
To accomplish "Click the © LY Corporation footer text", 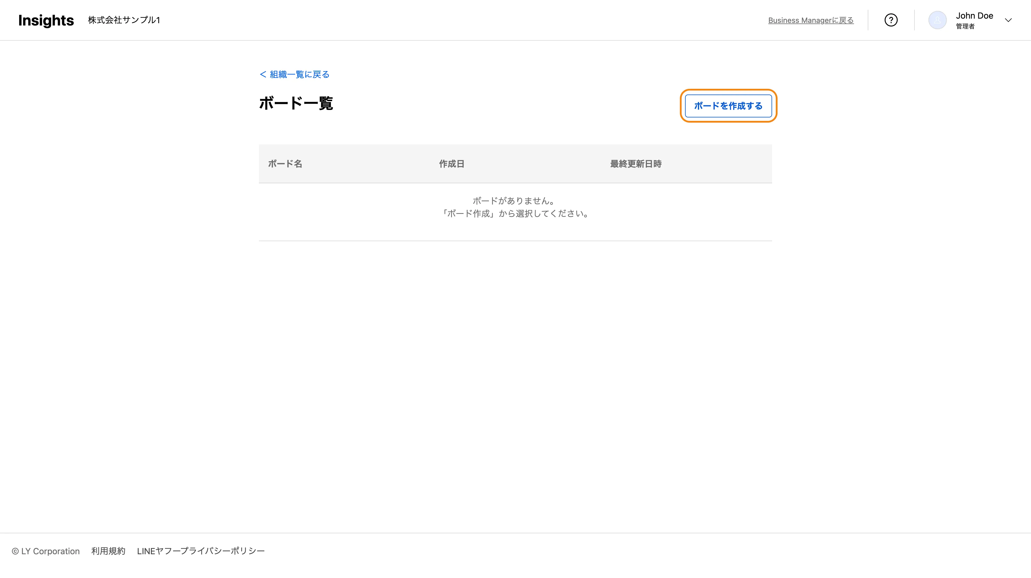I will [46, 551].
